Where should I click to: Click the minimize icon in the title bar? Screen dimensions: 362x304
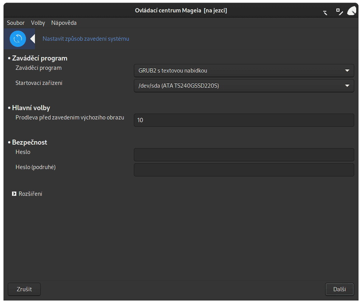coord(325,11)
